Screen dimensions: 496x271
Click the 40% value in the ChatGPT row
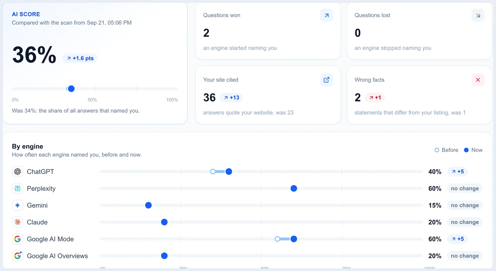click(435, 172)
